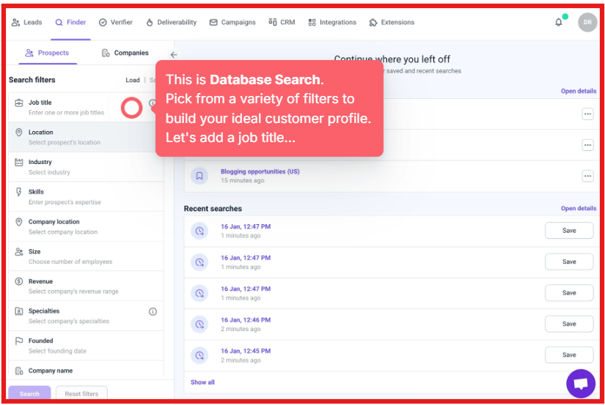Image resolution: width=605 pixels, height=405 pixels.
Task: Open the live chat widget
Action: tap(581, 384)
